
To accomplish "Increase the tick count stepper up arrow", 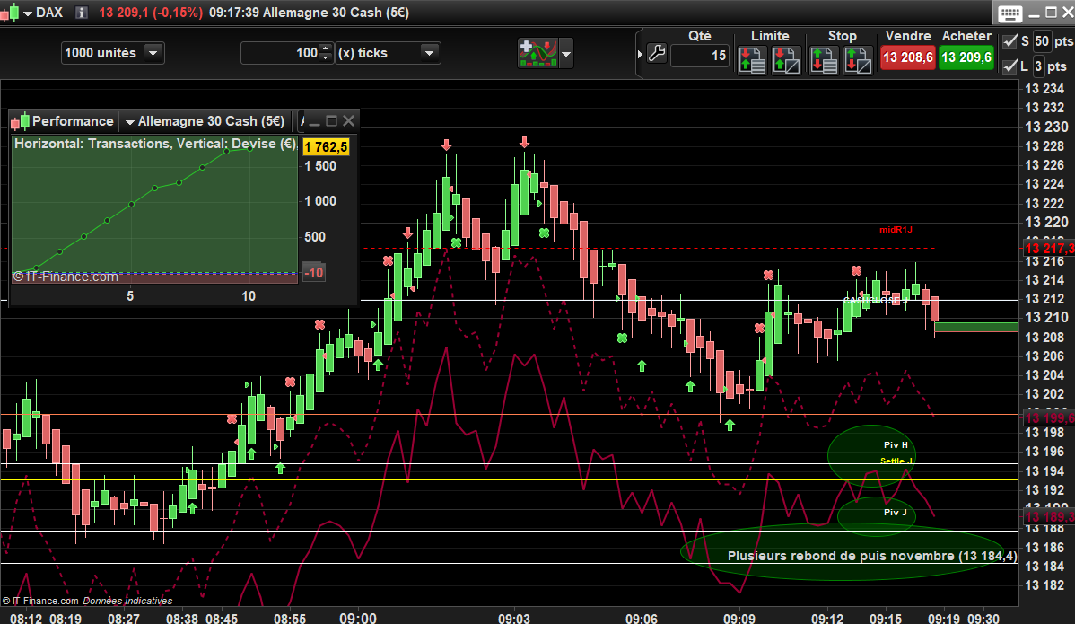I will click(x=325, y=48).
